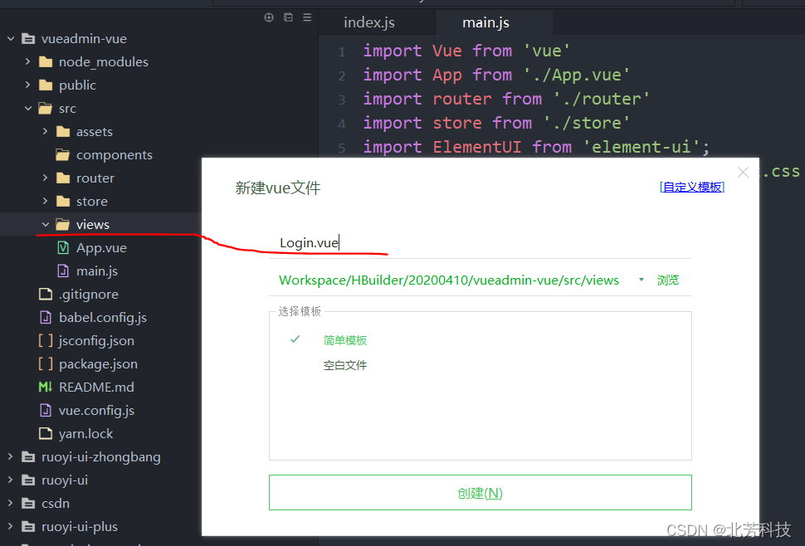Expand the ruoyi-ui-plus project chevron
The height and width of the screenshot is (546, 805).
[10, 526]
